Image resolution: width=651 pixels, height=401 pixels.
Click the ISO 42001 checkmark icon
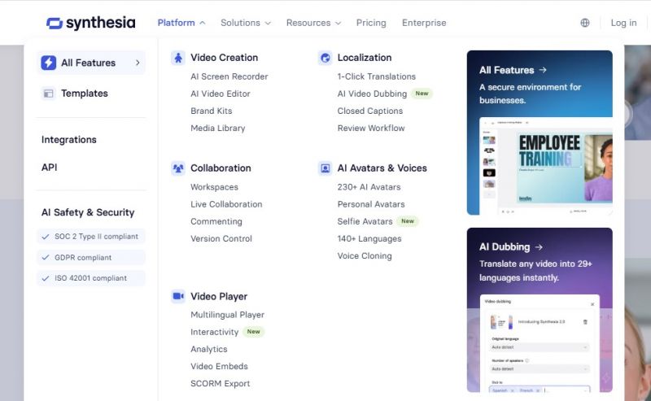(x=46, y=278)
